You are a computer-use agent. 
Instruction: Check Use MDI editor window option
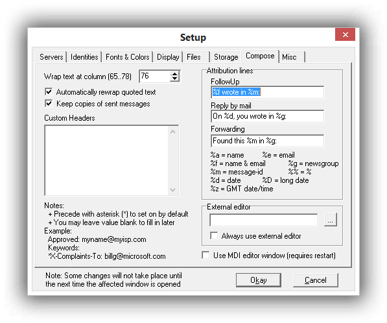click(x=205, y=255)
